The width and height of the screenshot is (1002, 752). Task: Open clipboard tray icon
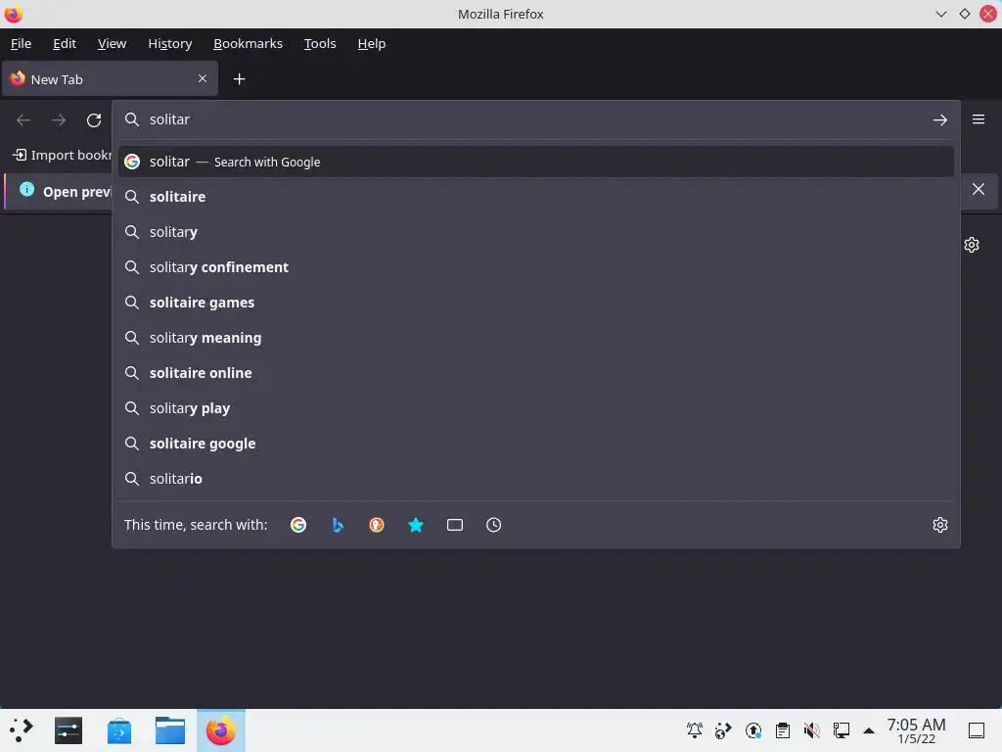pyautogui.click(x=782, y=730)
